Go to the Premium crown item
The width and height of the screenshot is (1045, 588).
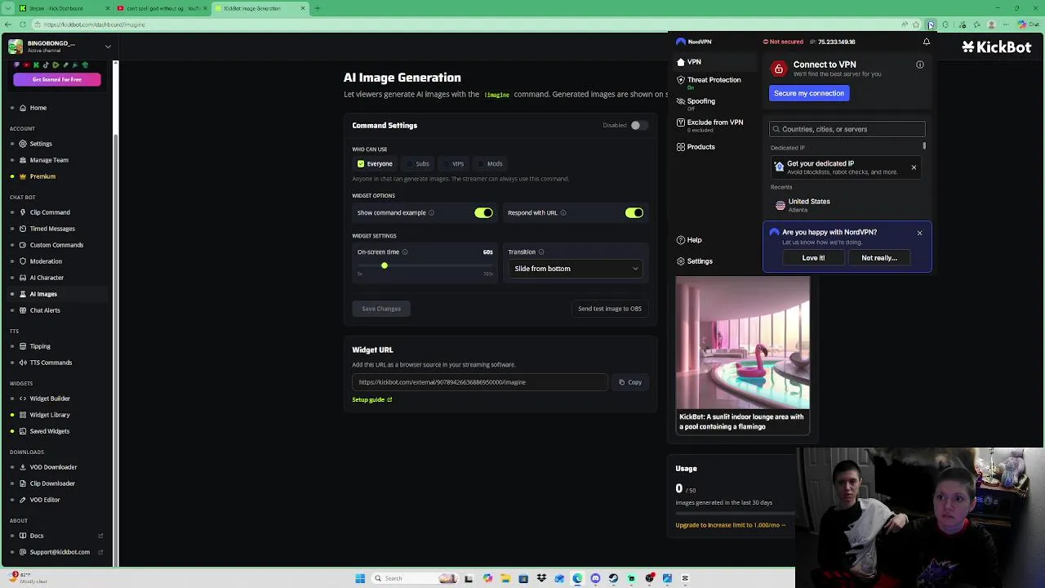coord(42,176)
